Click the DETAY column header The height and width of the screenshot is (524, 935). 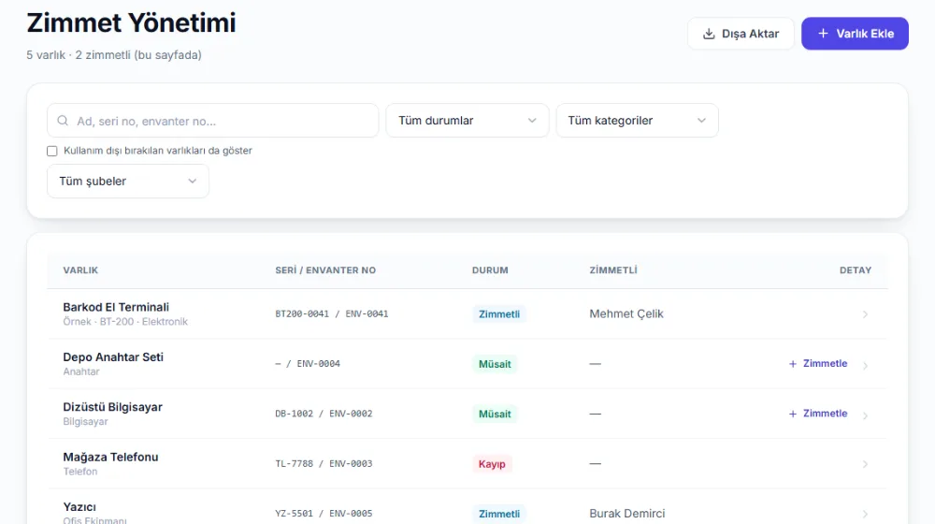click(856, 270)
